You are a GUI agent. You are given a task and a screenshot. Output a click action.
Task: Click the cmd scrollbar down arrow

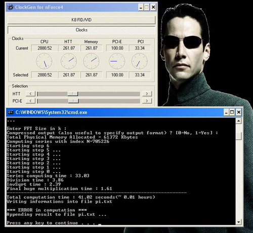(239, 222)
